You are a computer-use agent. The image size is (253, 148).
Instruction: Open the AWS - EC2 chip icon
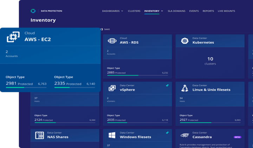[x=13, y=37]
